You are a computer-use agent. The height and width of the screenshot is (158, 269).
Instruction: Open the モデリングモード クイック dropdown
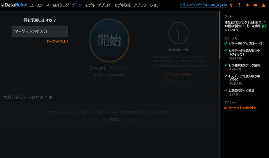[122, 69]
